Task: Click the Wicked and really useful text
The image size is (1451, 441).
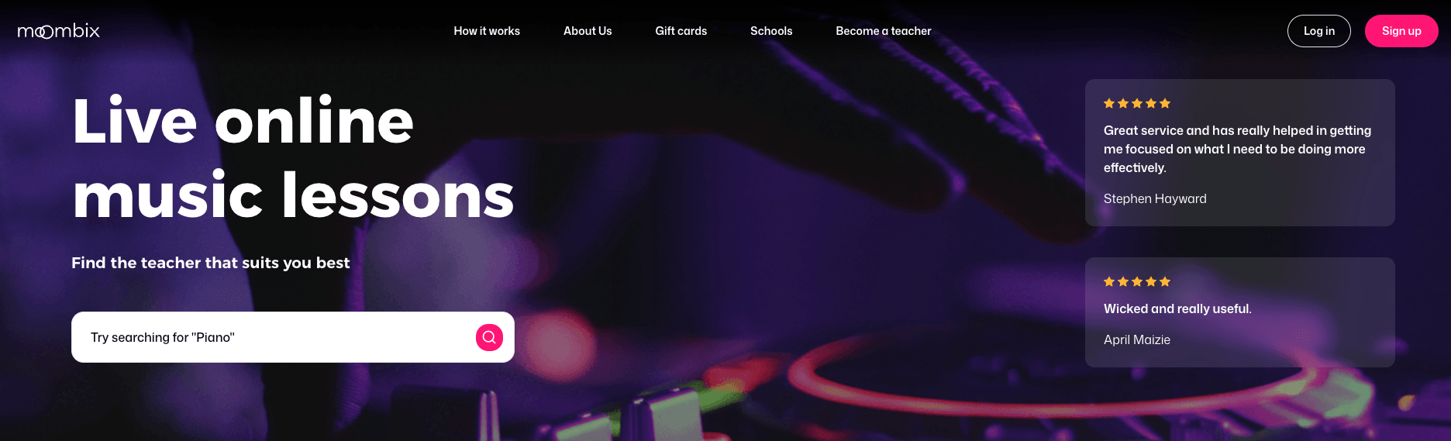Action: click(1177, 308)
